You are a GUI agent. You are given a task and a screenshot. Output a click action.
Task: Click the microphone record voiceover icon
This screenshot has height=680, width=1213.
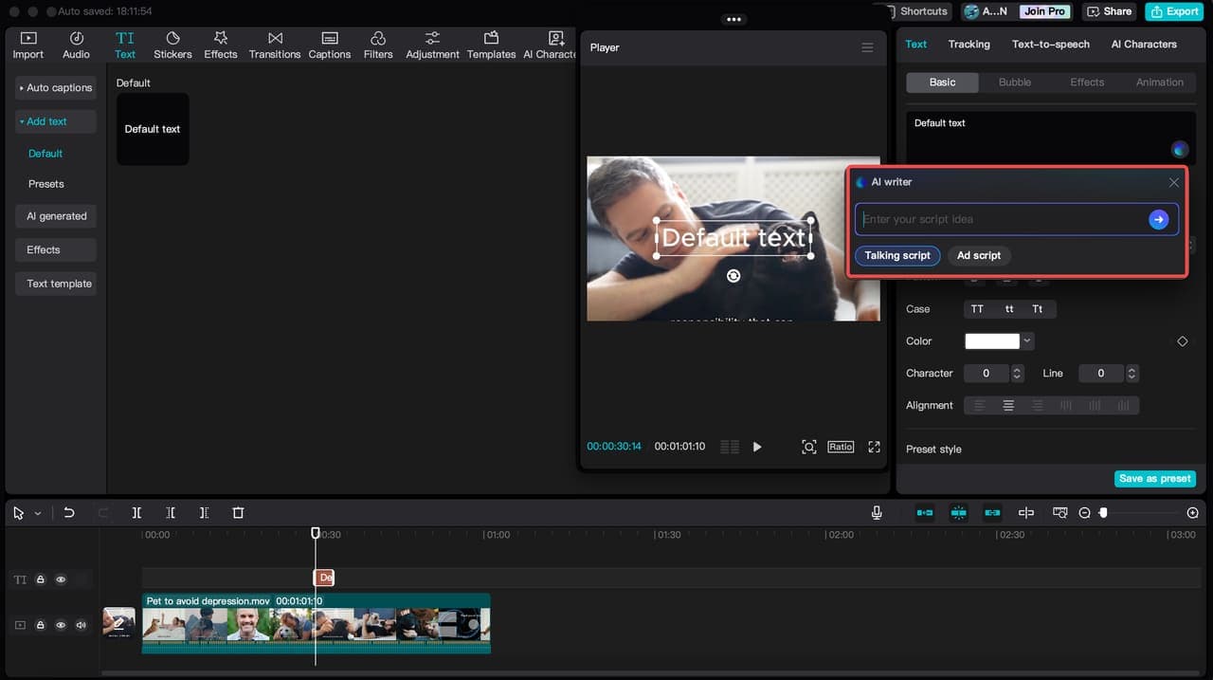877,512
